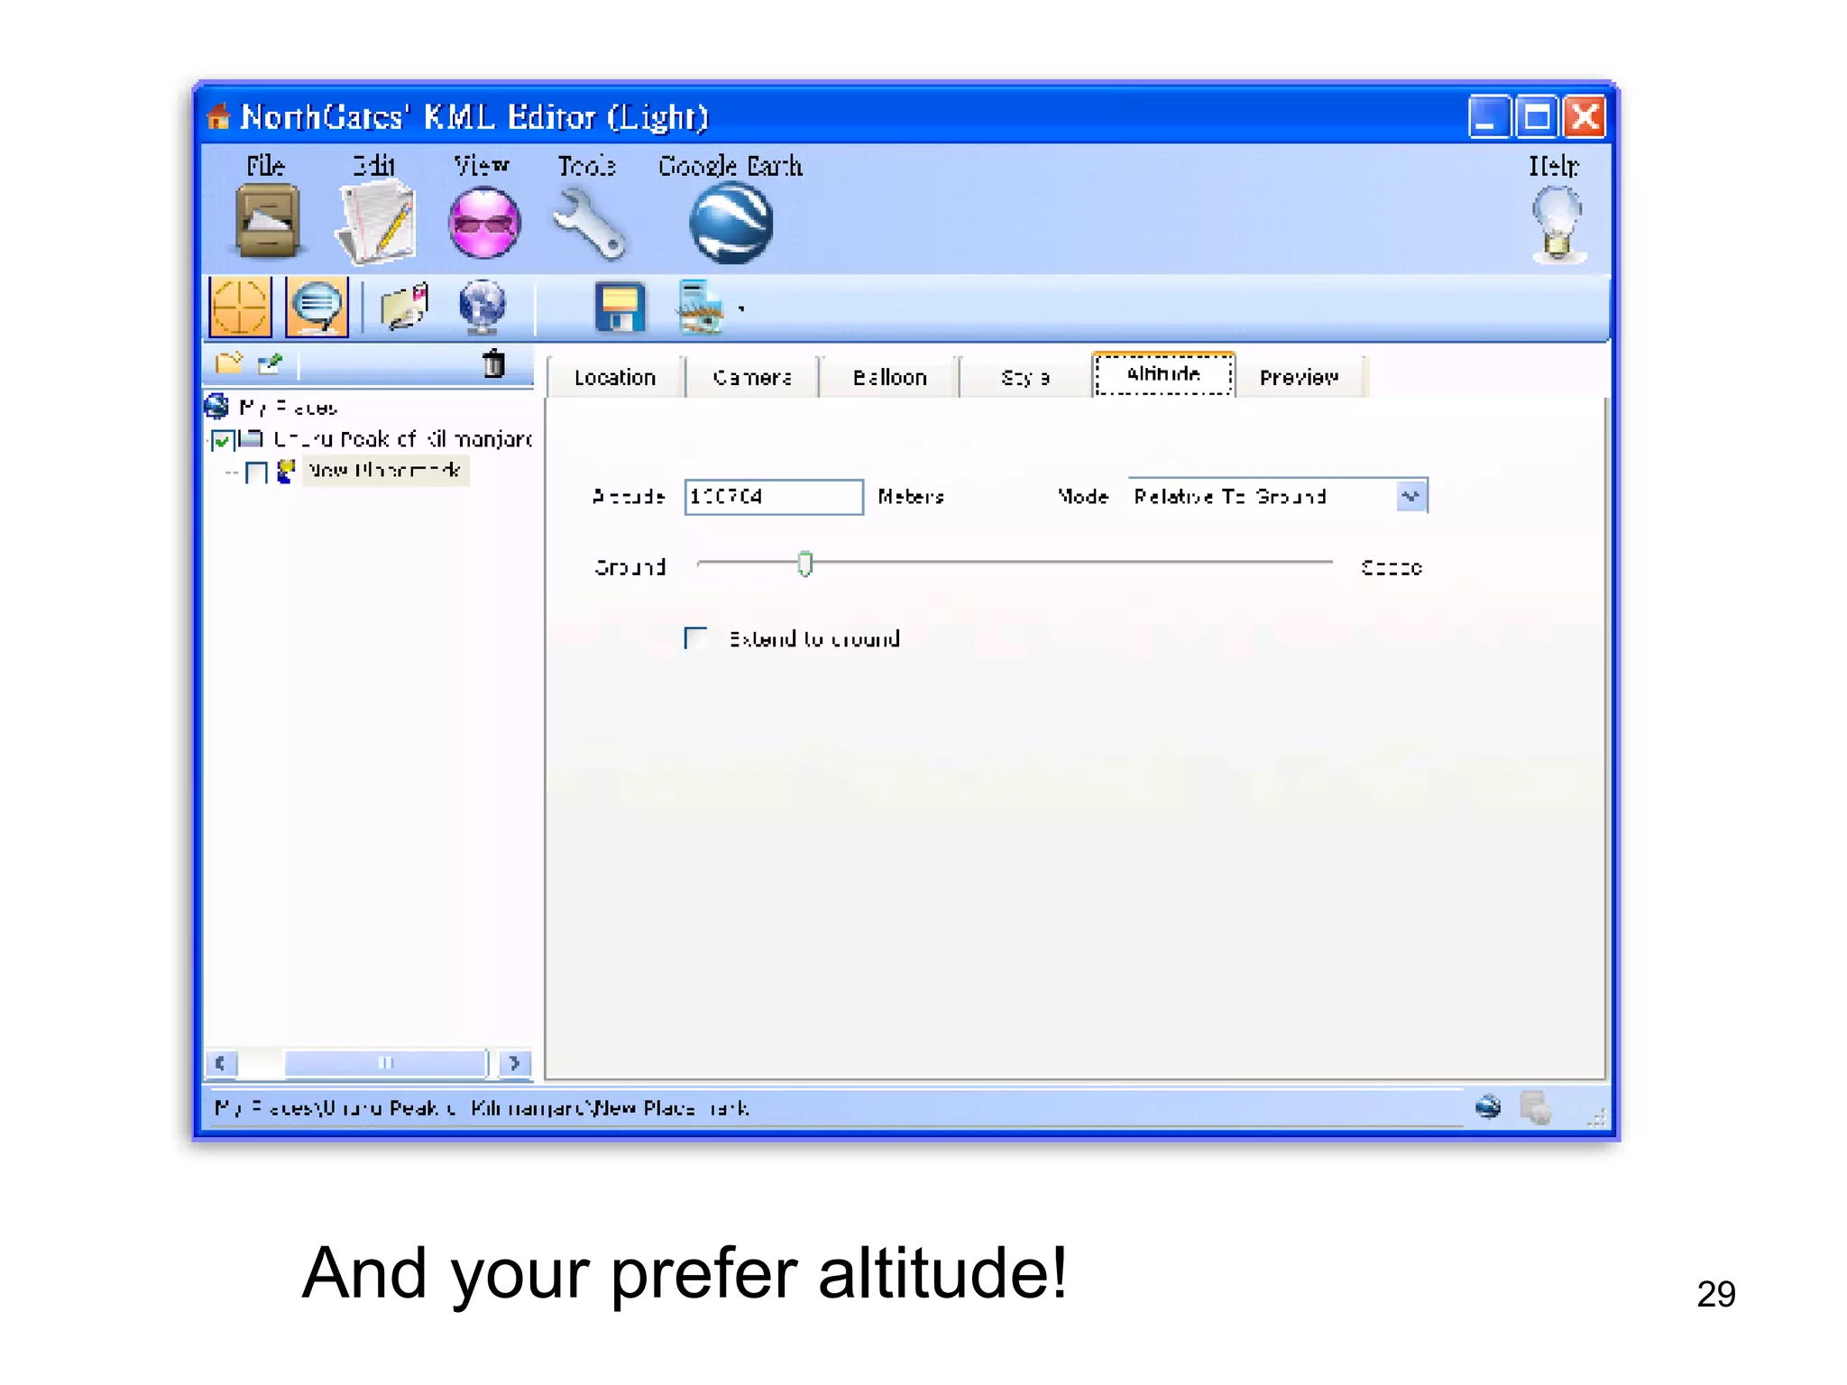Click the Edit notepad with pencil icon

(375, 222)
